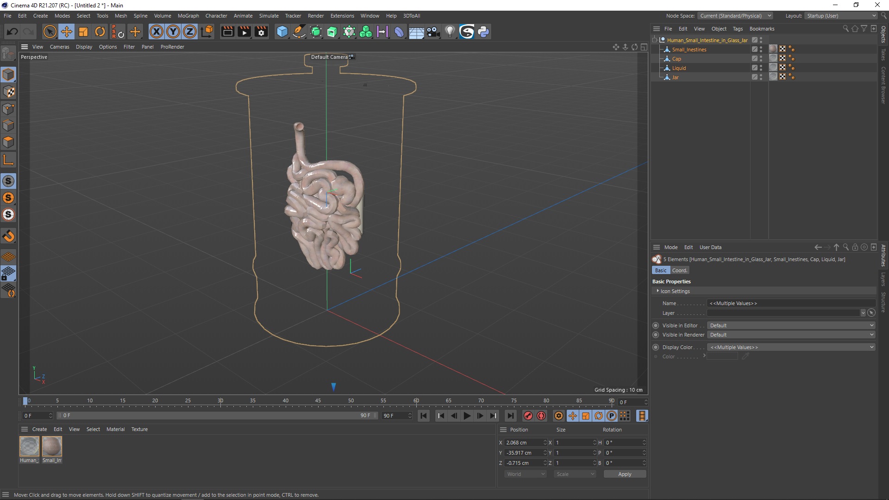The image size is (889, 500).
Task: Go to end of animation
Action: (x=510, y=416)
